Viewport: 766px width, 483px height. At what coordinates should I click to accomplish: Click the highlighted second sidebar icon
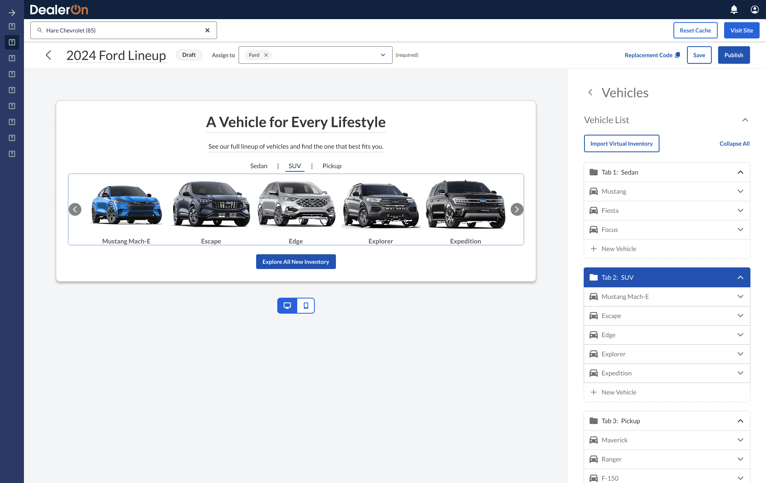[12, 42]
